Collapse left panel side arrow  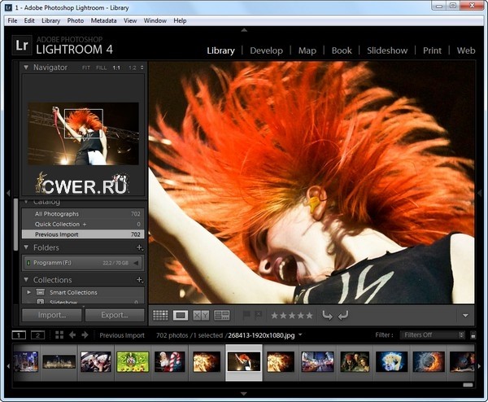(8, 193)
